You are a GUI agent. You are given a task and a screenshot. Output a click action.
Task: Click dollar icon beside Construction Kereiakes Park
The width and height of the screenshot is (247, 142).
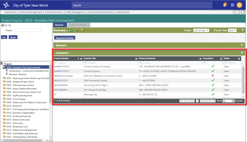[x=7, y=71]
